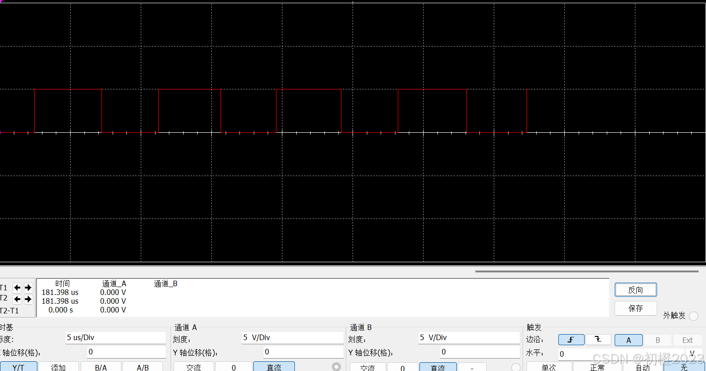Shift cursor T2 right using its arrow
Screen dimensions: 706x371
pos(28,299)
